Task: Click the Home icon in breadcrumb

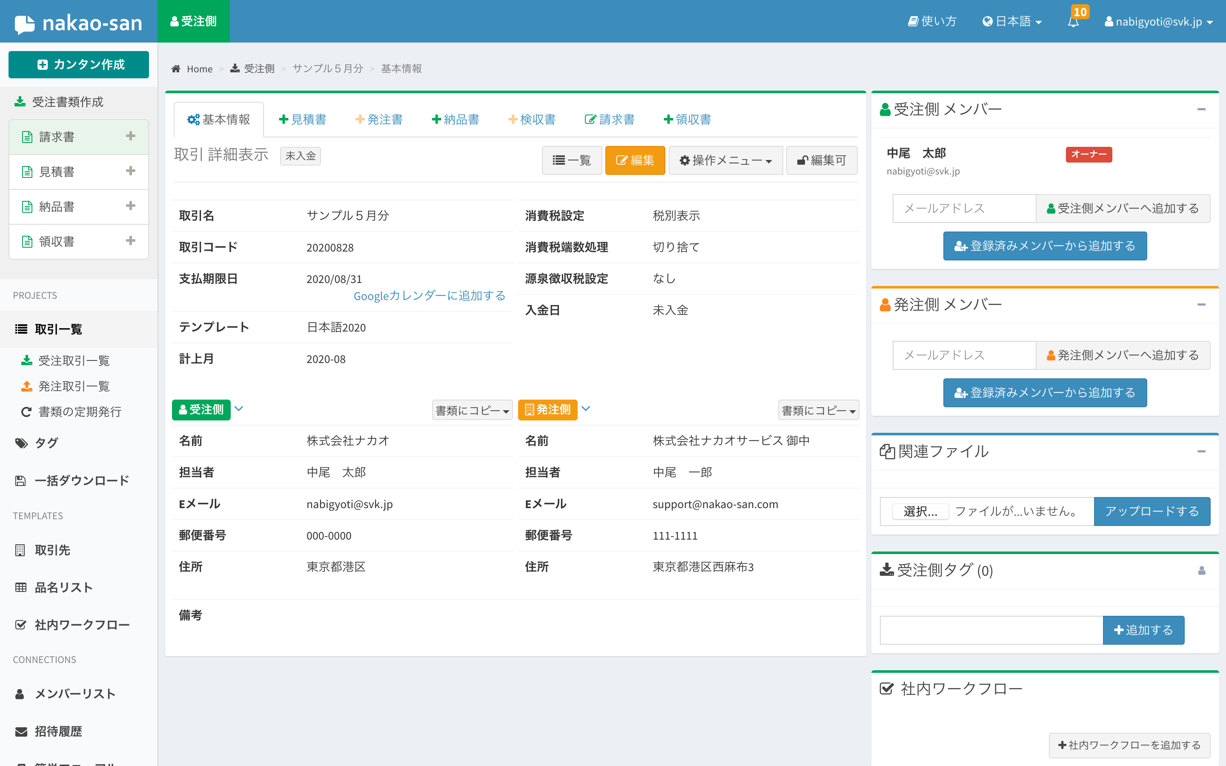Action: click(x=176, y=69)
